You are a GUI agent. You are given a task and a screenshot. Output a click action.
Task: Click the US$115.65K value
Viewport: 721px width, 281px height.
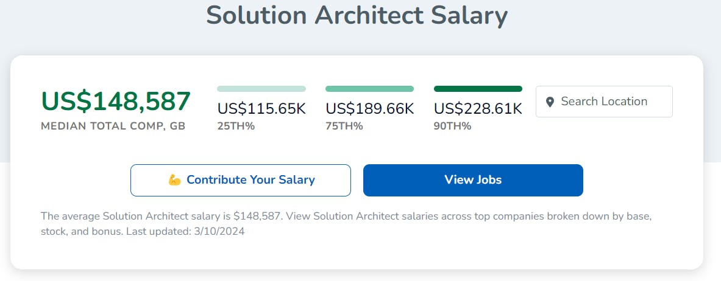click(261, 109)
